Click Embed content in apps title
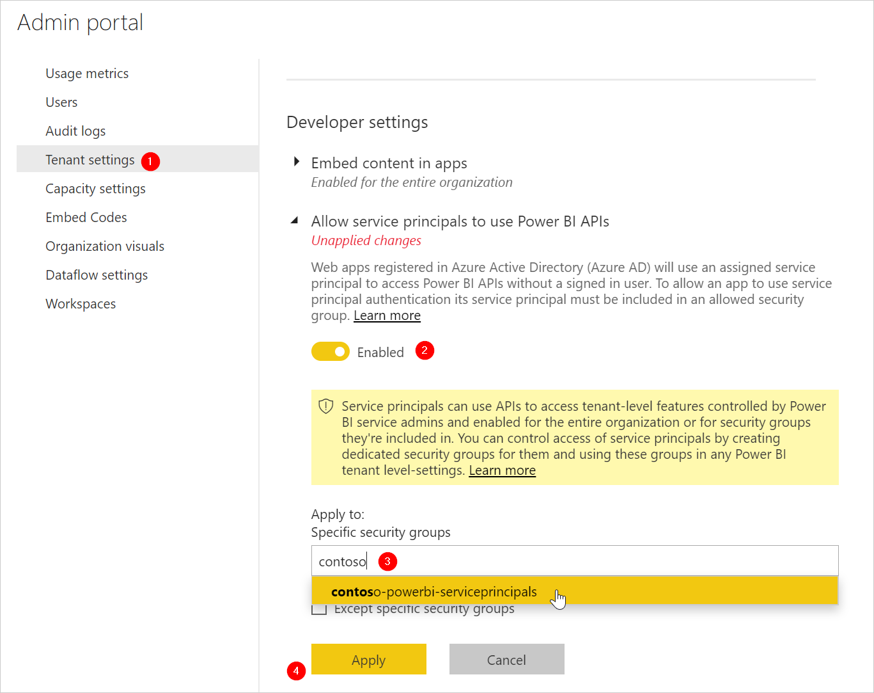The image size is (874, 693). pyautogui.click(x=389, y=163)
